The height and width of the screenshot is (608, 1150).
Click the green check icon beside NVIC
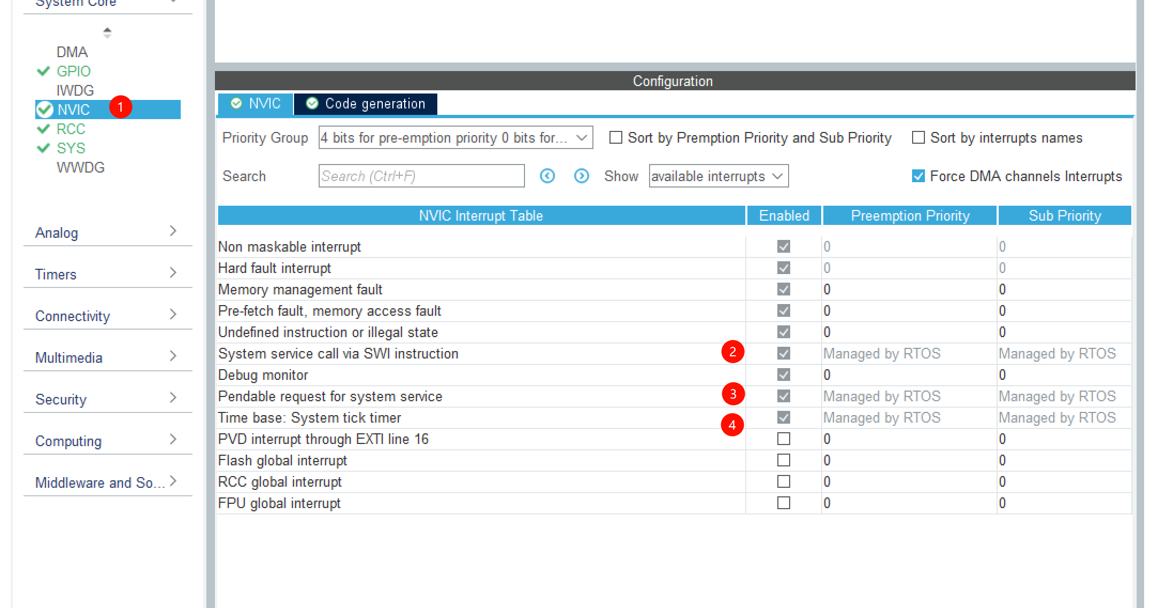pyautogui.click(x=45, y=110)
